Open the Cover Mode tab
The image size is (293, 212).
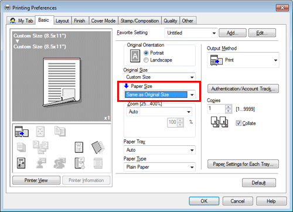pyautogui.click(x=103, y=20)
